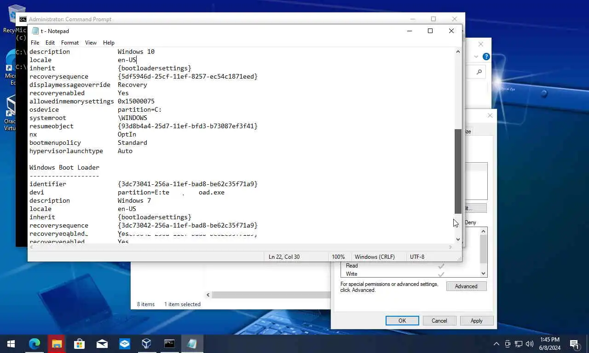Viewport: 589px width, 353px height.
Task: Open the Format menu in Notepad
Action: click(70, 43)
